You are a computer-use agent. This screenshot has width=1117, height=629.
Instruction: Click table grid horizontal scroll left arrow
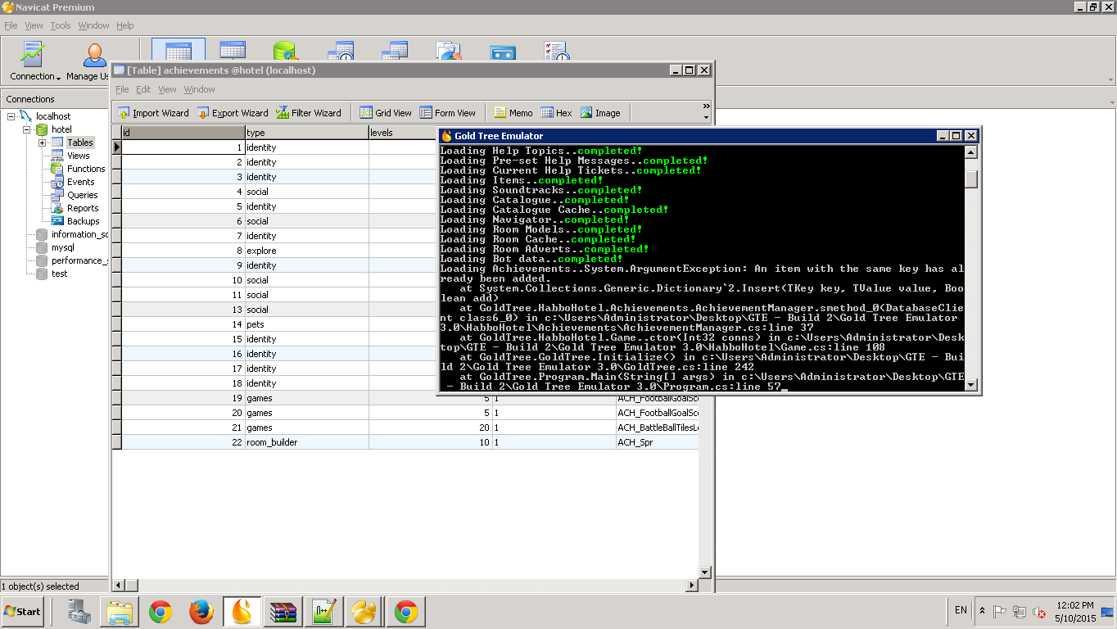coord(118,585)
